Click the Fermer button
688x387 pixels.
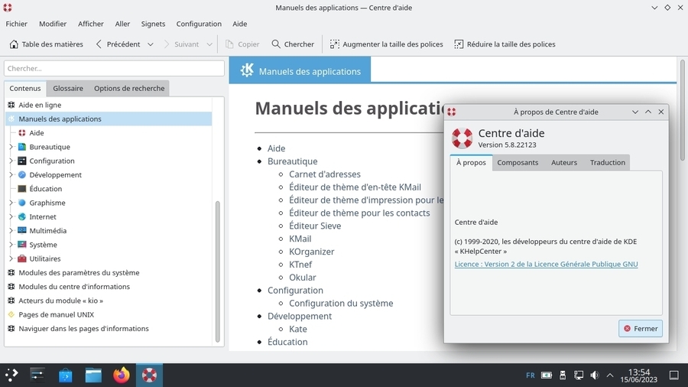point(641,329)
